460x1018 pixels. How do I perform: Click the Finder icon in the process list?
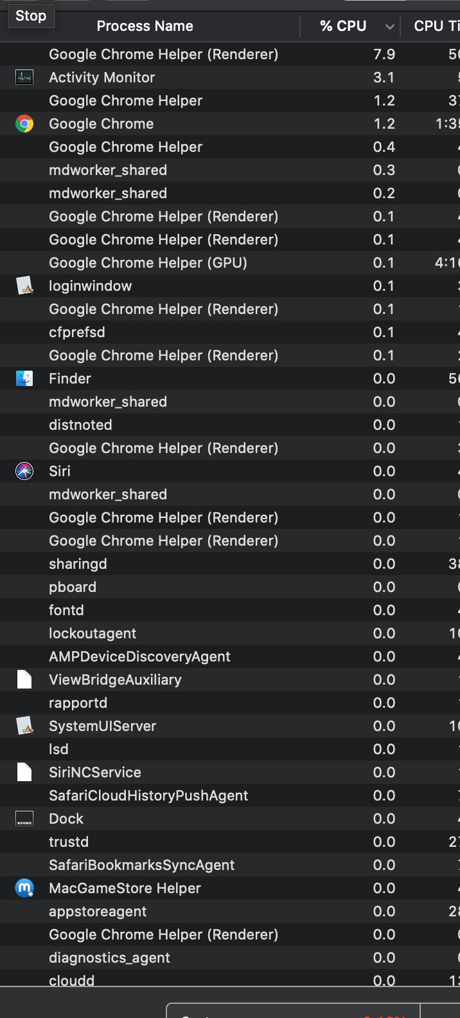coord(24,378)
